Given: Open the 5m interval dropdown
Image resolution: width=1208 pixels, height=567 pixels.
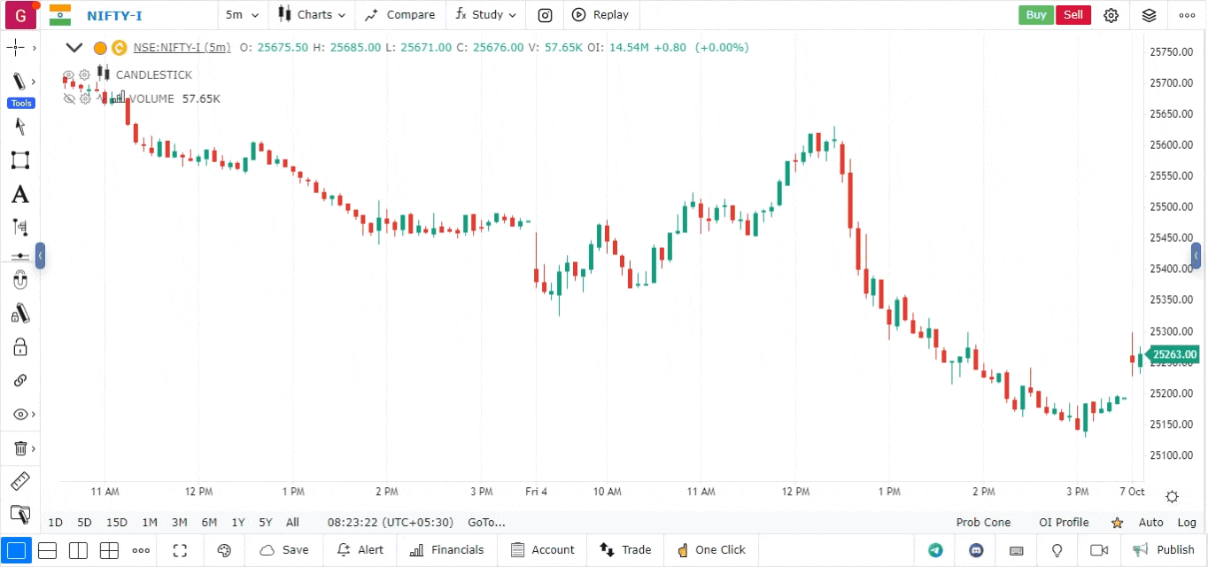Looking at the screenshot, I should pyautogui.click(x=242, y=15).
